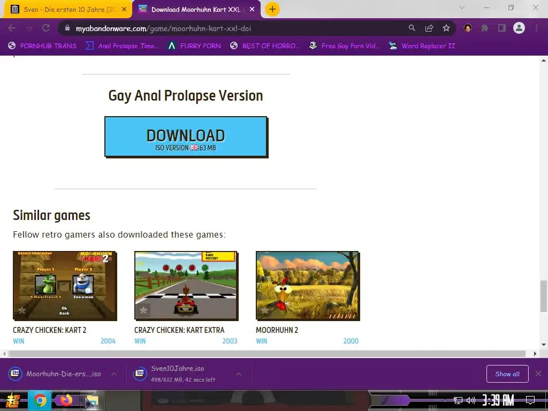This screenshot has width=548, height=411.
Task: Close the Sven tab
Action: point(124,10)
